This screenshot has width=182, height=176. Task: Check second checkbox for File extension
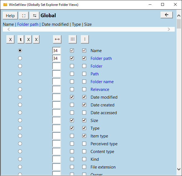[84, 167]
